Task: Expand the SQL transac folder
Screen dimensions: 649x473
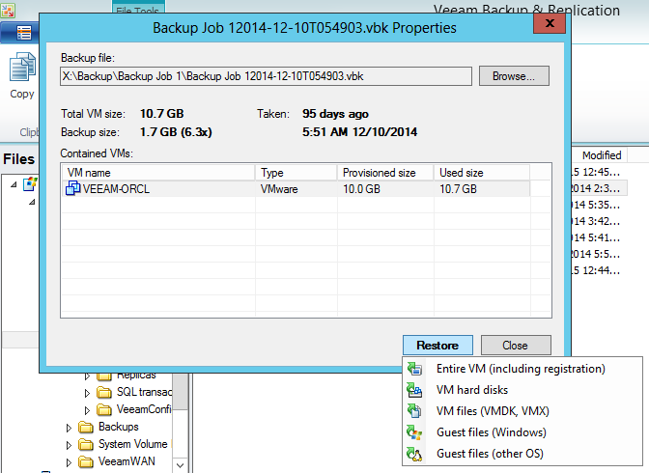Action: click(x=87, y=393)
